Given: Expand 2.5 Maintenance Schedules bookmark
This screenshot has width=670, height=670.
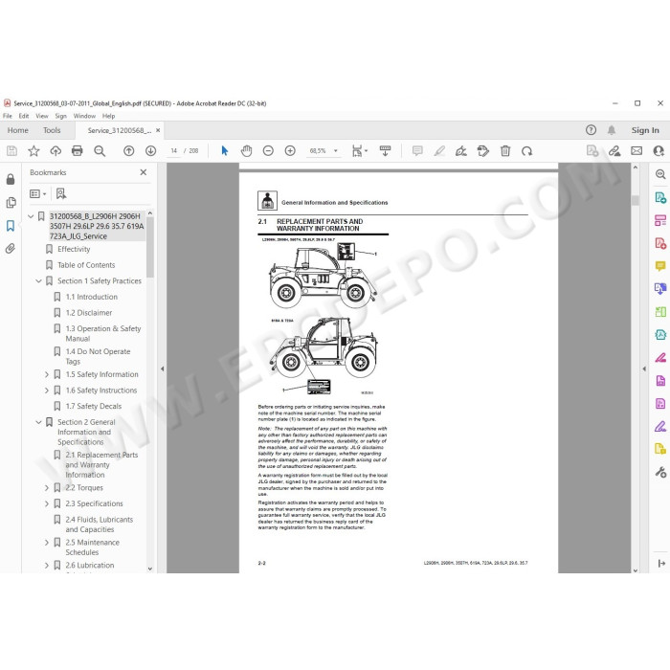Looking at the screenshot, I should [x=47, y=543].
